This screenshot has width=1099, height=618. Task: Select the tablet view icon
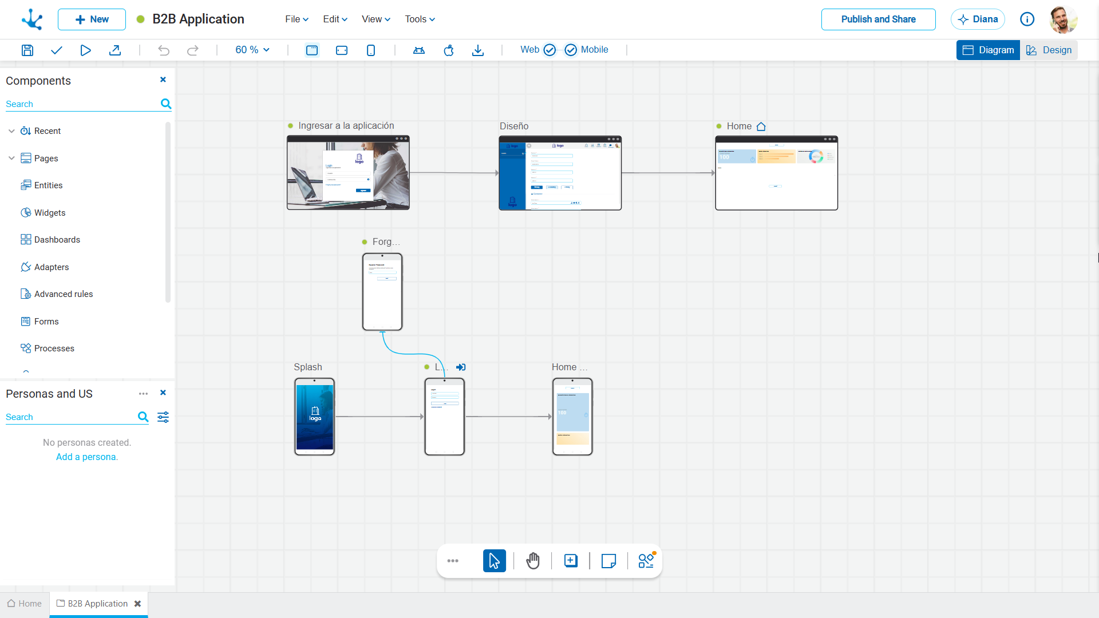click(342, 50)
